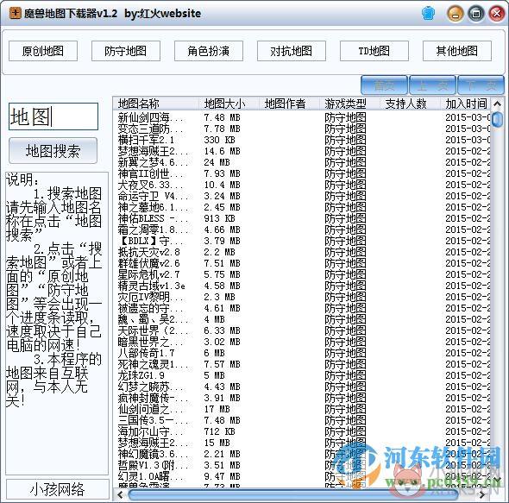Screen dimensions: 509x503
Task: Close the 魔兽地图下载器 window
Action: [x=497, y=14]
